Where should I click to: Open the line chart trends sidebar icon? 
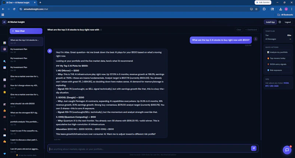[4, 80]
